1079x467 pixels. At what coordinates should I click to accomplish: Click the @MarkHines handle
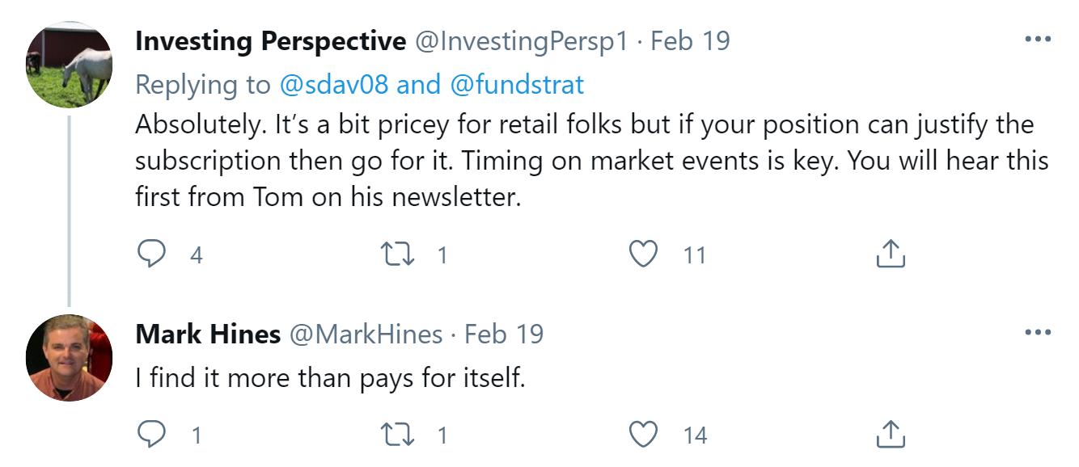click(x=366, y=334)
